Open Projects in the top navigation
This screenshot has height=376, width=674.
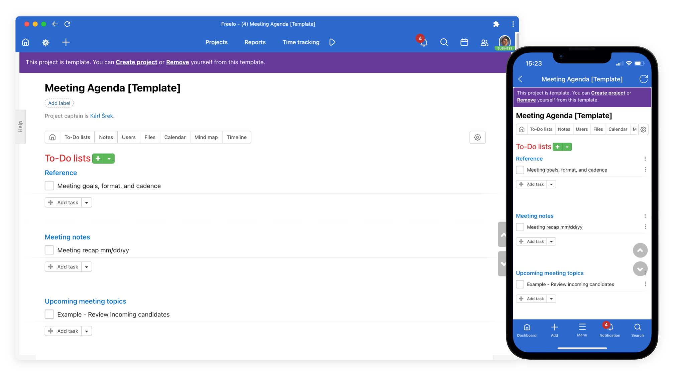pyautogui.click(x=216, y=42)
